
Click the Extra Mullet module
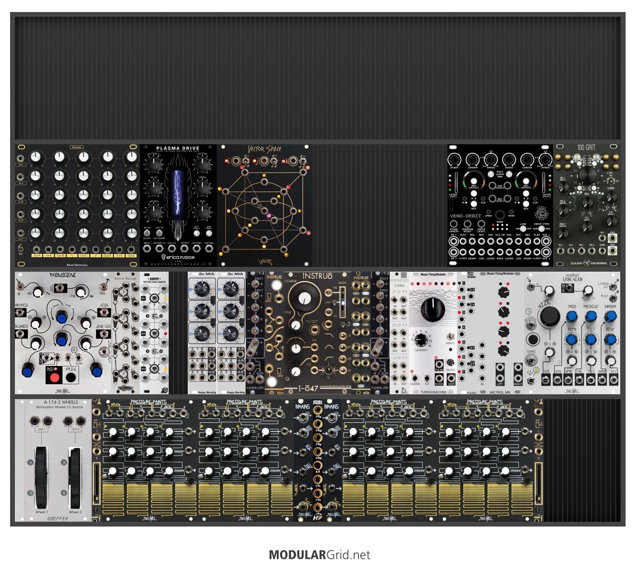pos(126,333)
